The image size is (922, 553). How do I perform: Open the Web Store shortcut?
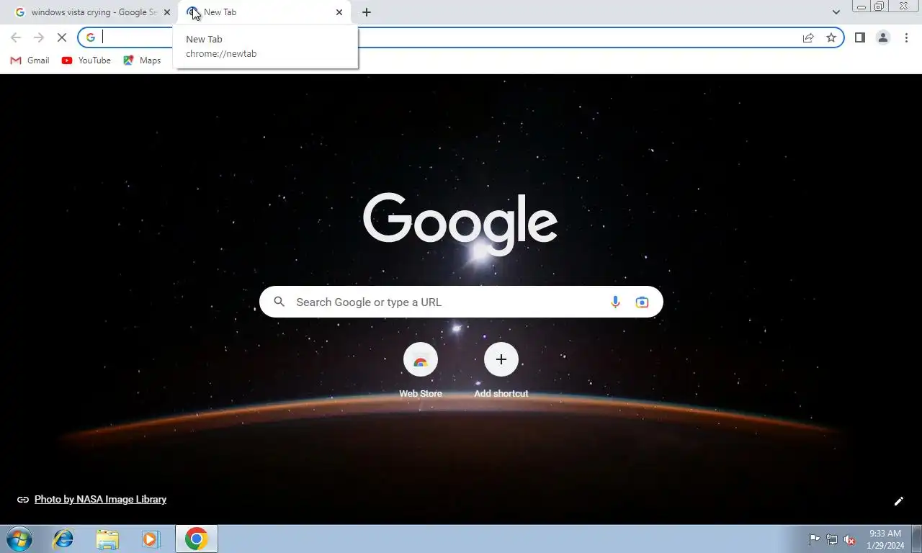tap(421, 371)
